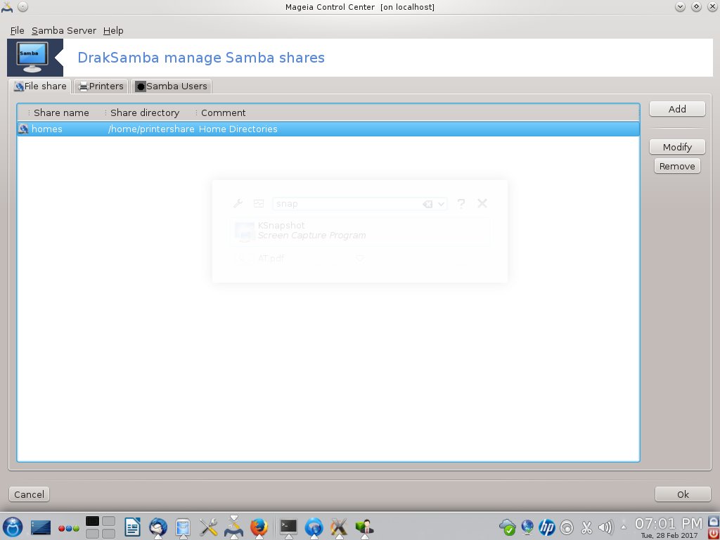
Task: Open the HP printer tray icon
Action: tap(547, 527)
